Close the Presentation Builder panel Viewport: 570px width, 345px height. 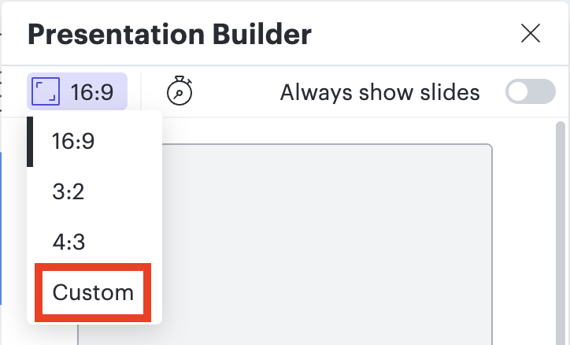[531, 33]
